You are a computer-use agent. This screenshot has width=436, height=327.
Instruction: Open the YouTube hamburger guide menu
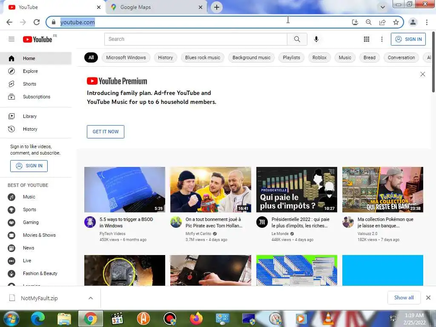click(x=11, y=39)
